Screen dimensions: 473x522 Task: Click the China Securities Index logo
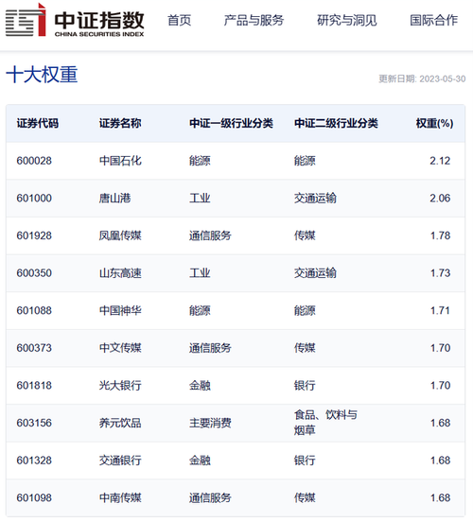tap(75, 20)
